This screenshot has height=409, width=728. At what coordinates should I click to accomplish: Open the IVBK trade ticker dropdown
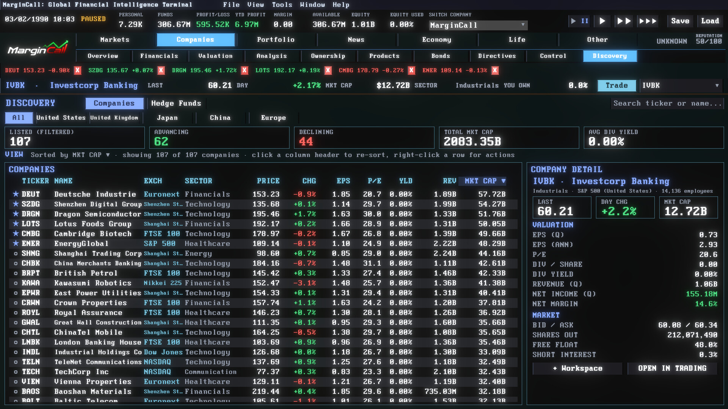click(x=681, y=86)
